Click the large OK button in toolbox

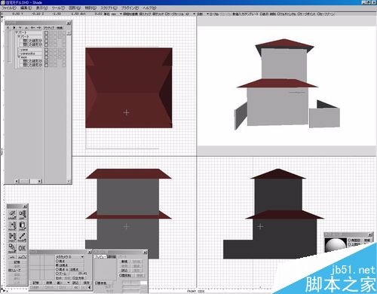pyautogui.click(x=22, y=248)
